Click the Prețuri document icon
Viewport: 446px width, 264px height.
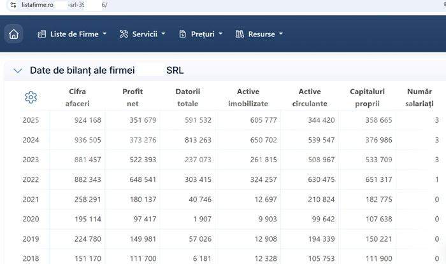tap(182, 34)
